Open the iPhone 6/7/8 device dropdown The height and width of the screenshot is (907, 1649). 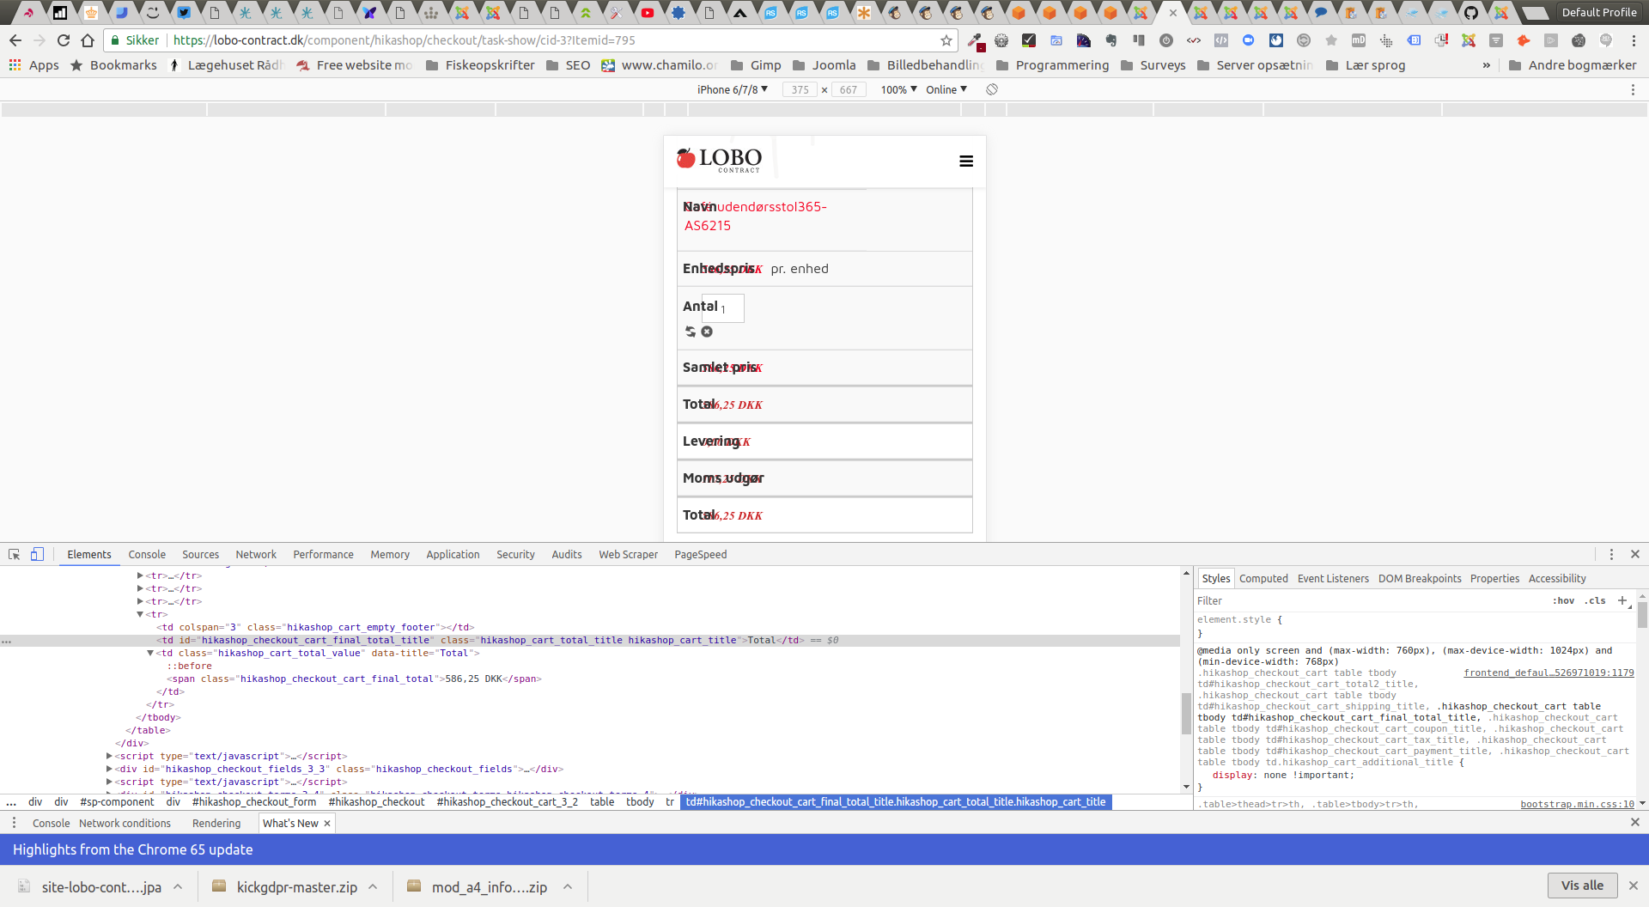point(732,89)
